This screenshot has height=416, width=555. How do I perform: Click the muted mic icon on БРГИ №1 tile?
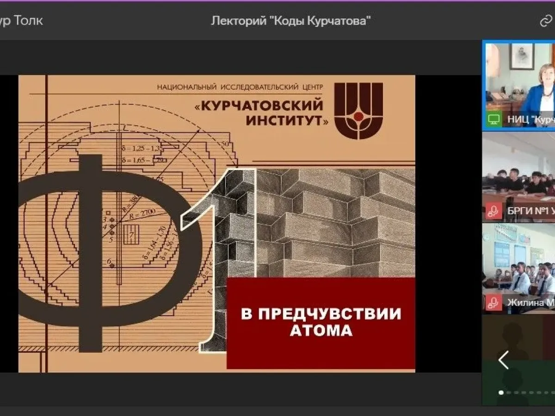coord(494,211)
